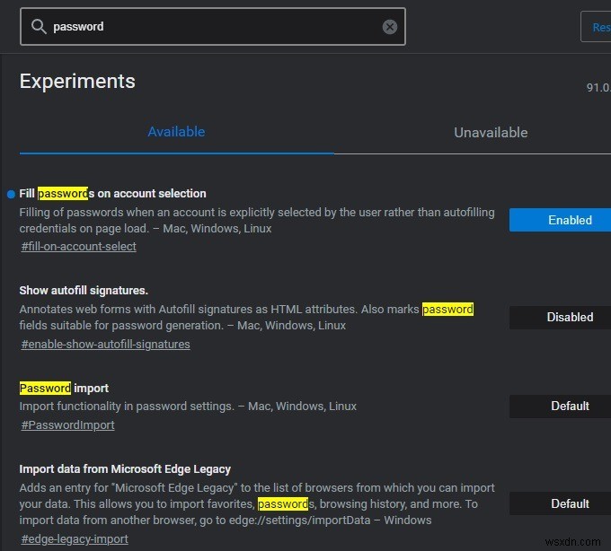The image size is (611, 551).
Task: Click the blue modified-flag dot indicator
Action: [x=11, y=194]
